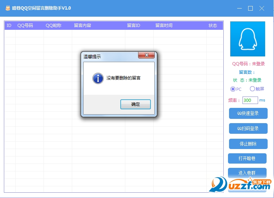Open 打开暗巷 button
Screen dimensions: 274x198
coord(247,158)
